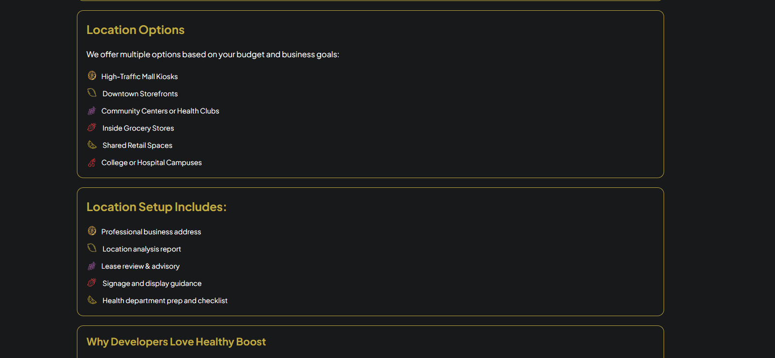
Task: Click the Location analysis report text
Action: coord(141,249)
